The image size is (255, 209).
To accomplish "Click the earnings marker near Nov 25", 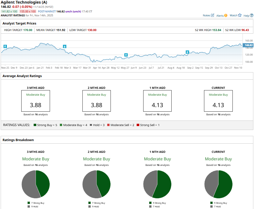I will 5,46.
